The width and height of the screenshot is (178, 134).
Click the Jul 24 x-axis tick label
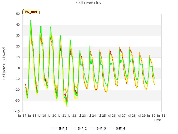(x=92, y=116)
